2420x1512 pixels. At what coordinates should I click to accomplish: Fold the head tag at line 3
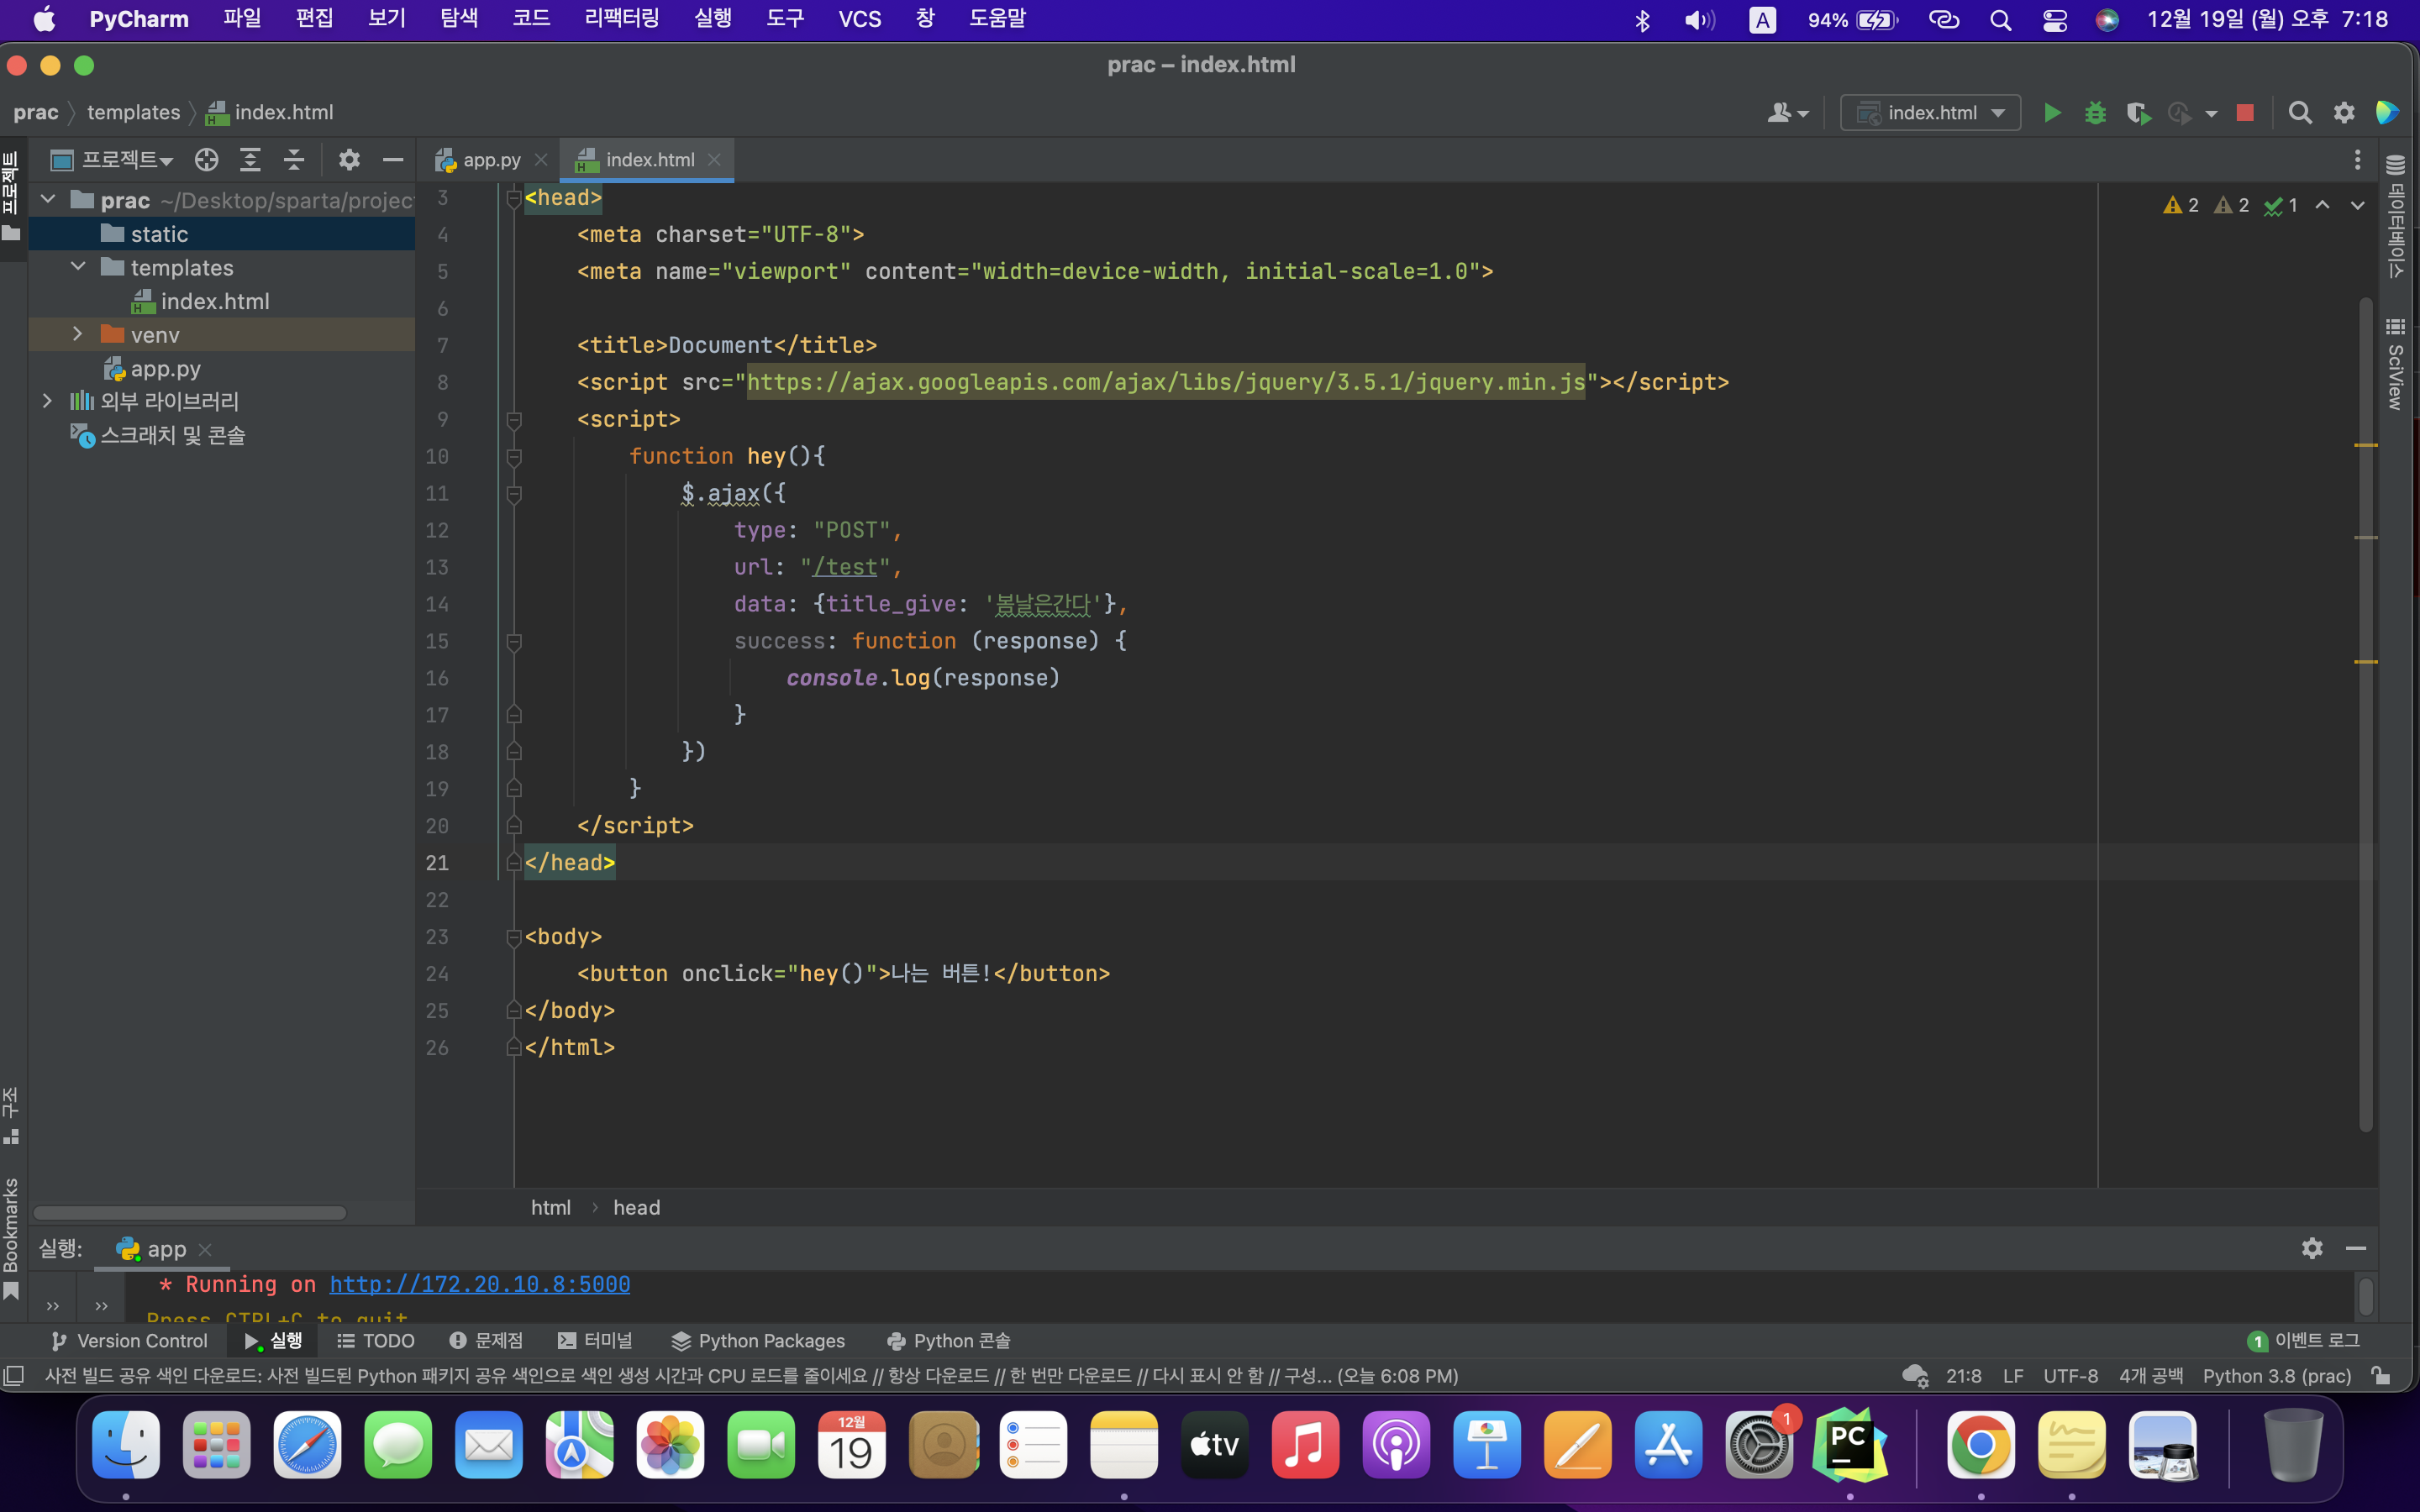pyautogui.click(x=514, y=198)
